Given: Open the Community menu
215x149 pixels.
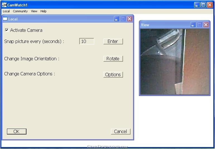Looking at the screenshot, I should (20, 11).
